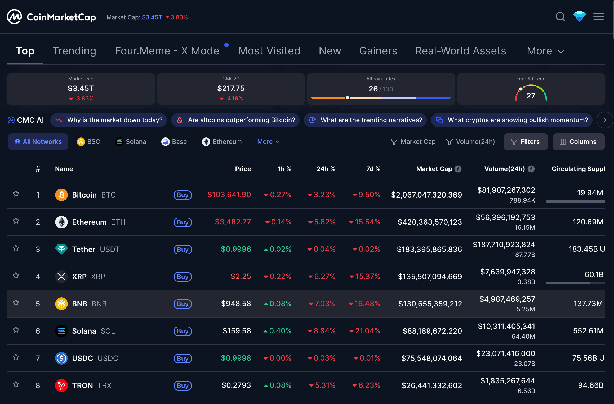The width and height of the screenshot is (614, 404).
Task: Open the More networks dropdown
Action: click(268, 141)
